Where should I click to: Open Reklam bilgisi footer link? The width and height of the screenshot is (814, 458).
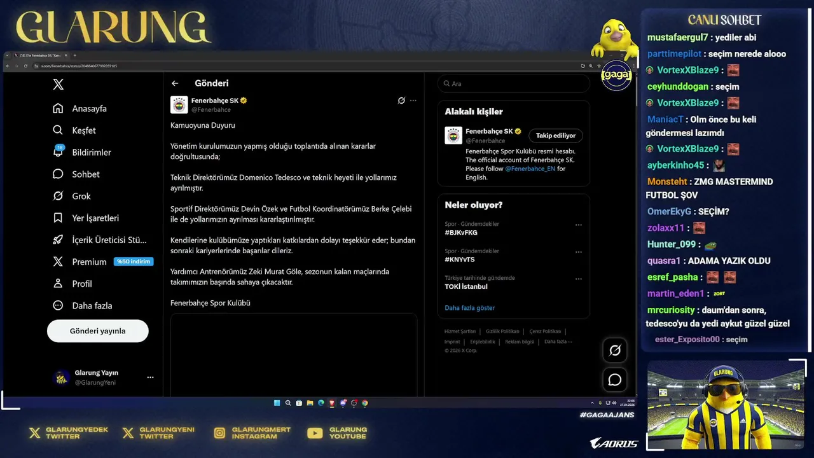click(x=520, y=342)
